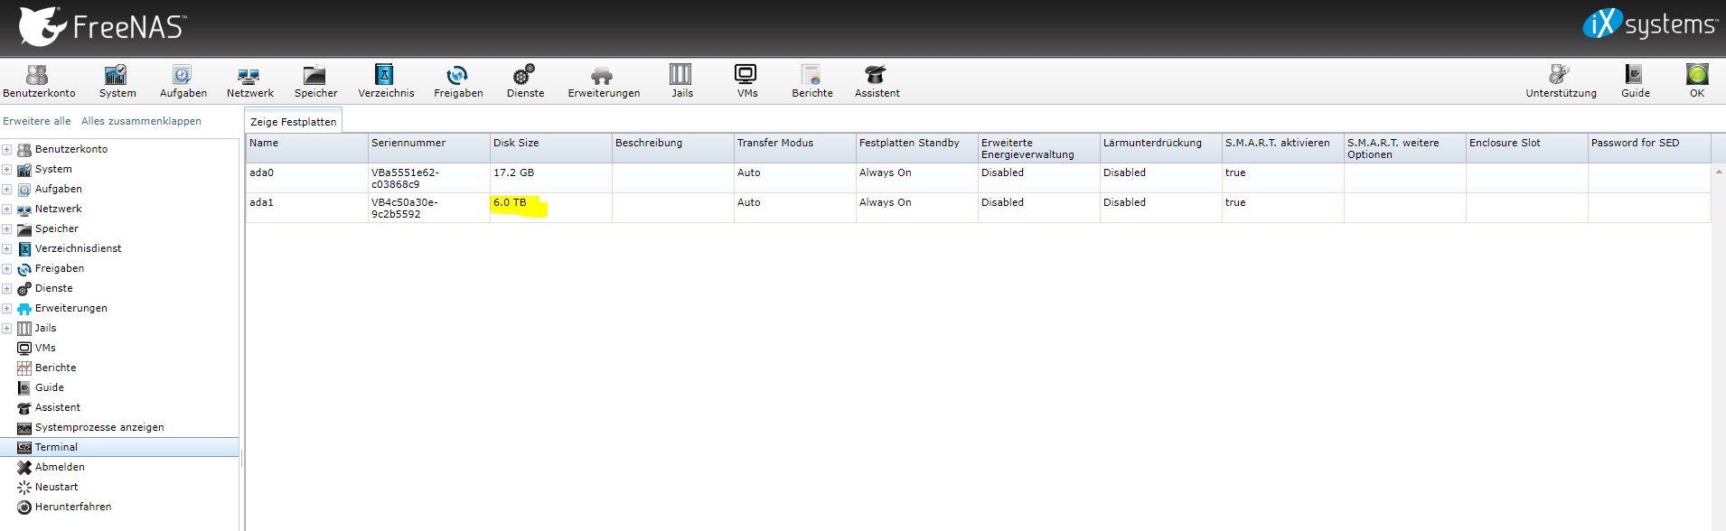Click the iXsystems logo

click(1649, 23)
